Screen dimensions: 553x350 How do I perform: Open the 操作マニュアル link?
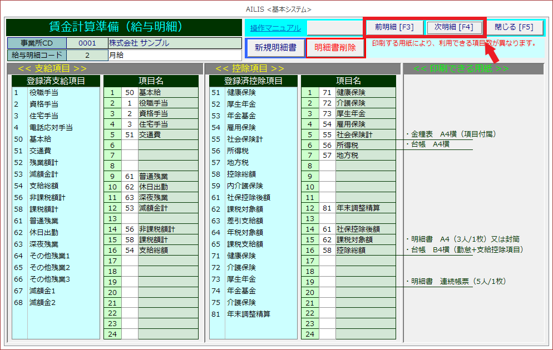(275, 28)
